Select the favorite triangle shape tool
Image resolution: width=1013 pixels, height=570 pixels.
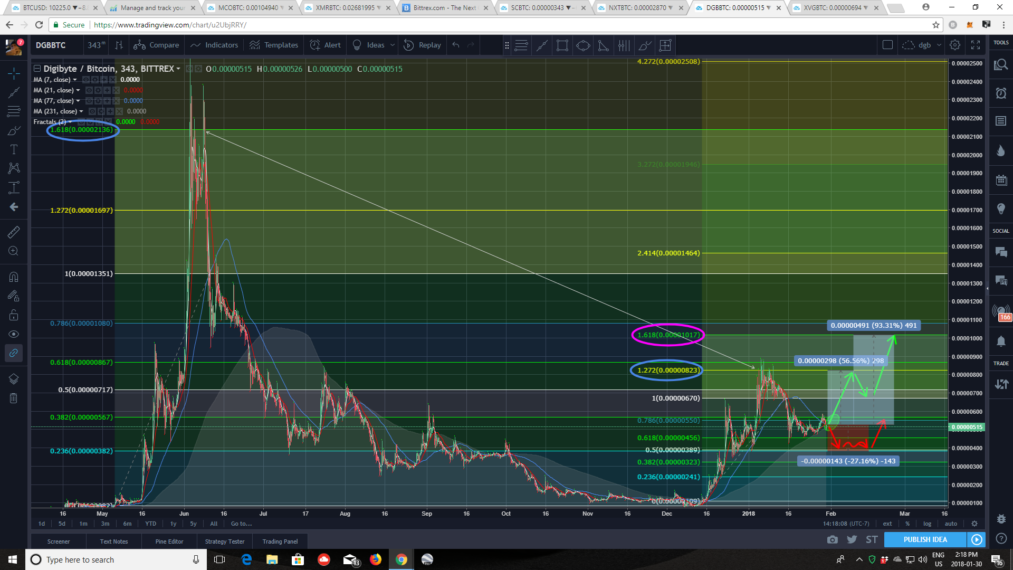pyautogui.click(x=604, y=45)
